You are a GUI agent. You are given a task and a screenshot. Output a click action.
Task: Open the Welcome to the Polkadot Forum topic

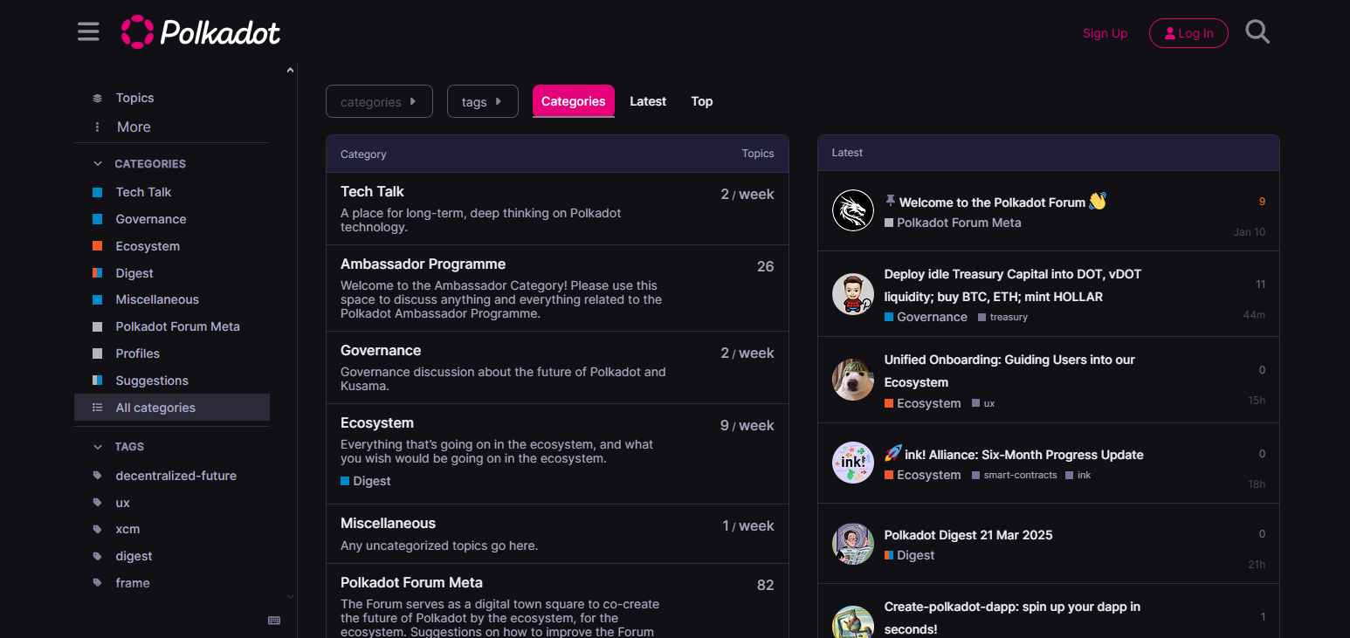click(x=992, y=202)
